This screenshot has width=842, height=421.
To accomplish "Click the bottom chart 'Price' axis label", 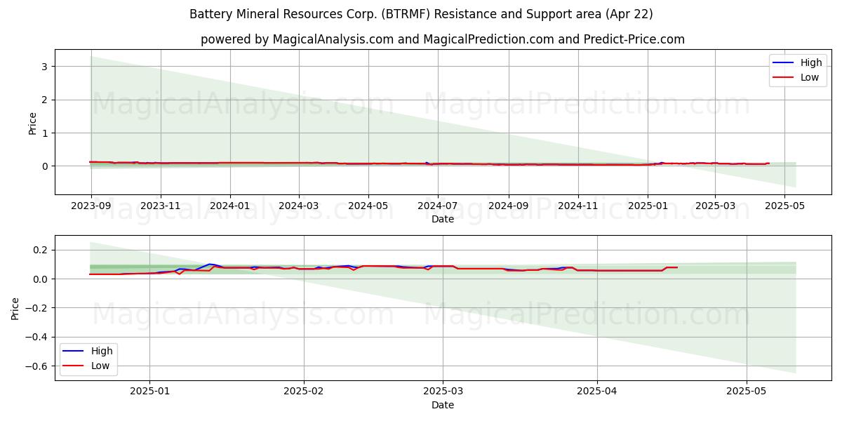I will pos(15,308).
